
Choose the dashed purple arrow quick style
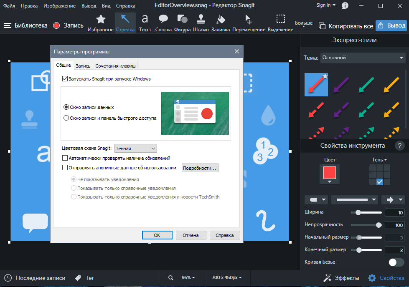(x=341, y=110)
